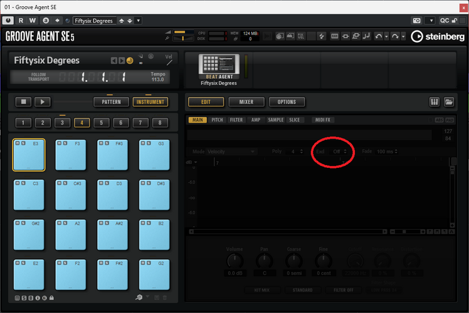
Task: Switch to the Filter tab
Action: point(236,120)
